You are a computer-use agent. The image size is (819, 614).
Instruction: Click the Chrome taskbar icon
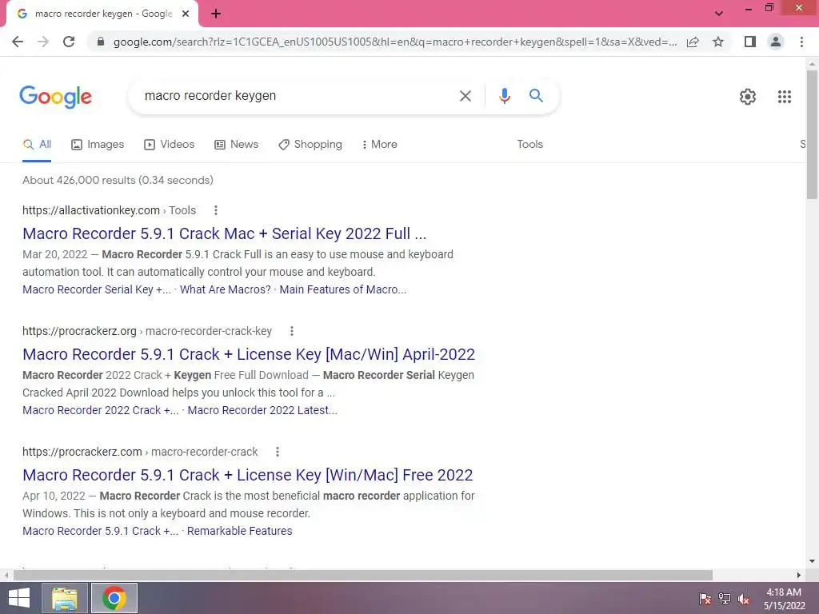click(x=114, y=598)
